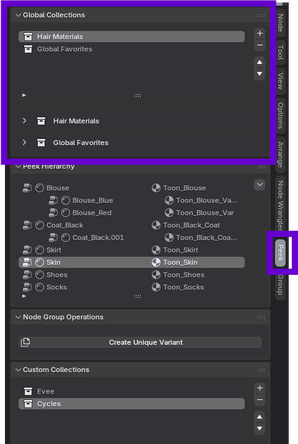
Task: Click the node link icon beside Blouse
Action: pos(27,188)
